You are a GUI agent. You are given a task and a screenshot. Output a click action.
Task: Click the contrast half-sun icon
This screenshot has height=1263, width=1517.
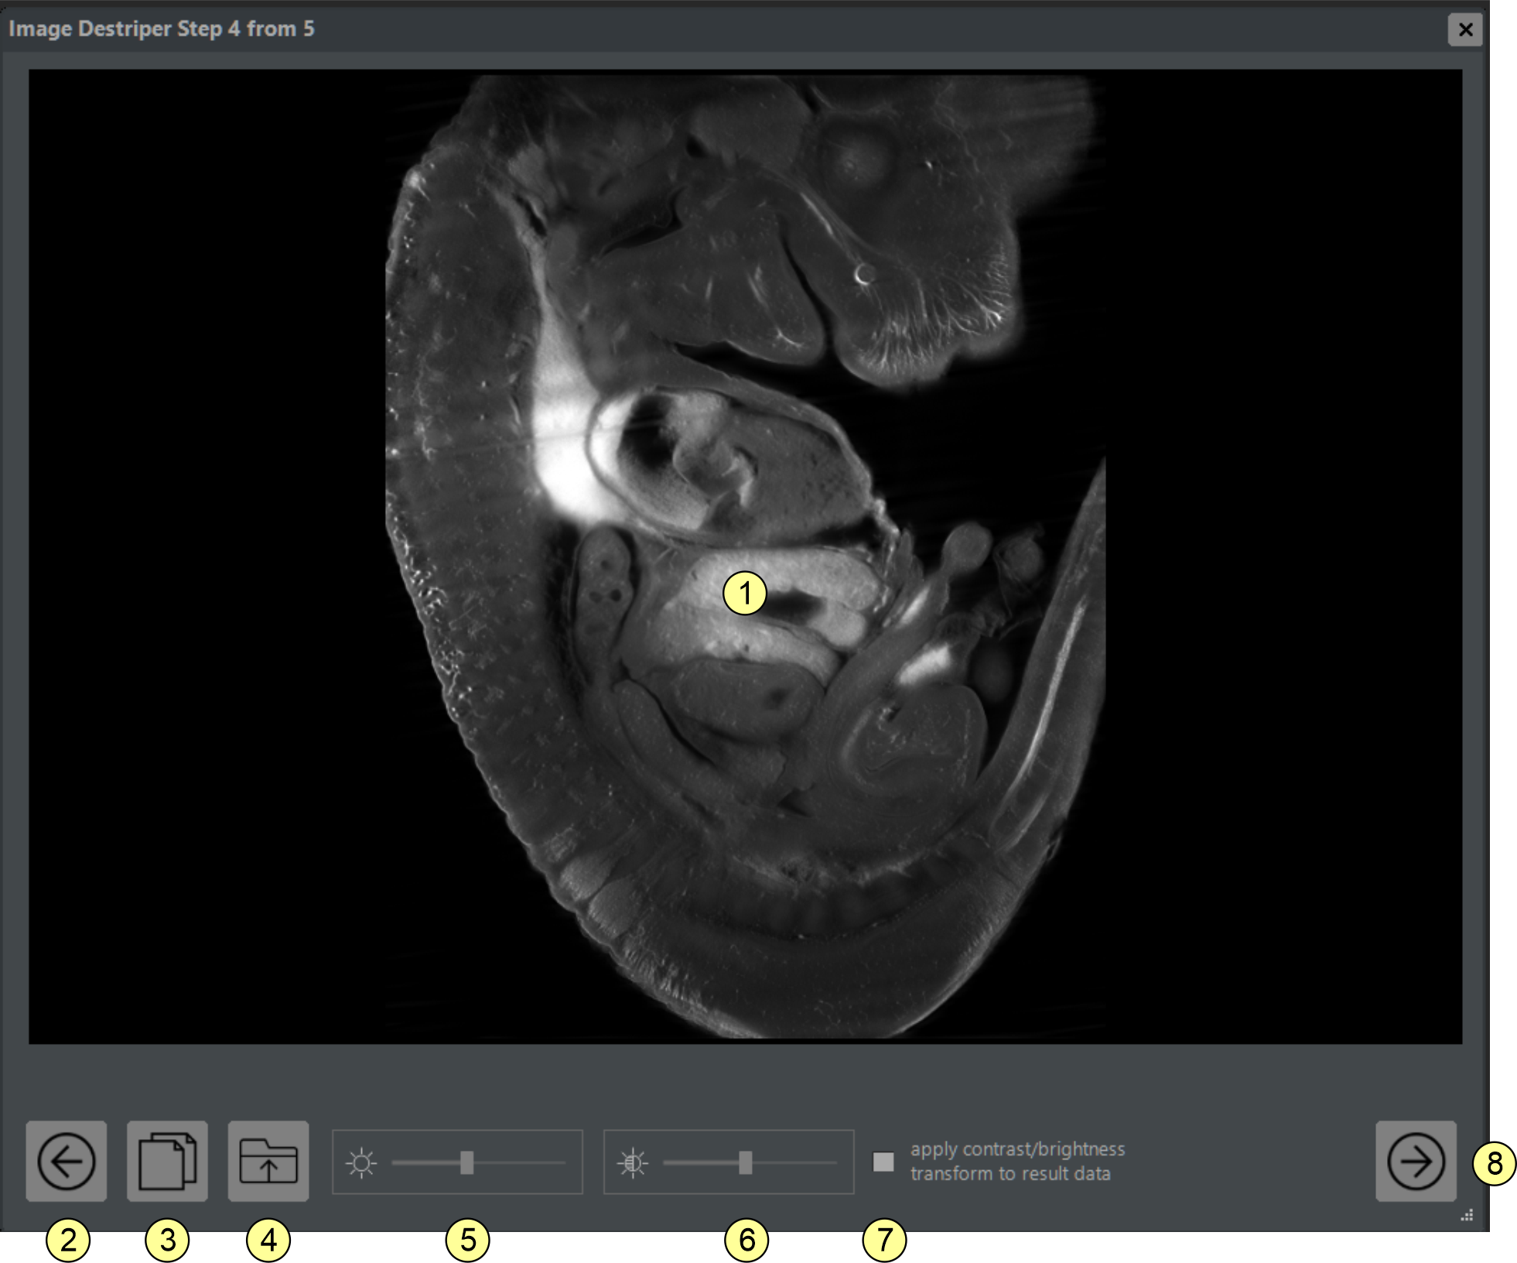[632, 1162]
